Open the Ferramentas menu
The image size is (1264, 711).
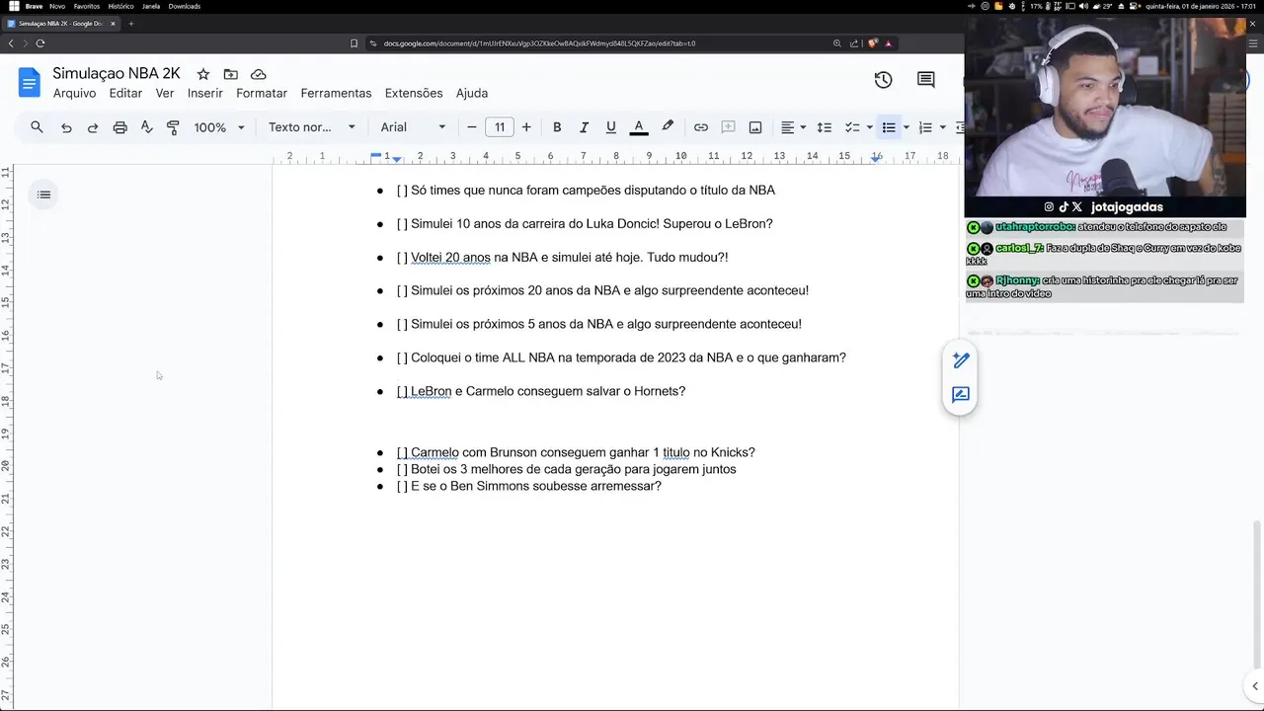pyautogui.click(x=336, y=93)
